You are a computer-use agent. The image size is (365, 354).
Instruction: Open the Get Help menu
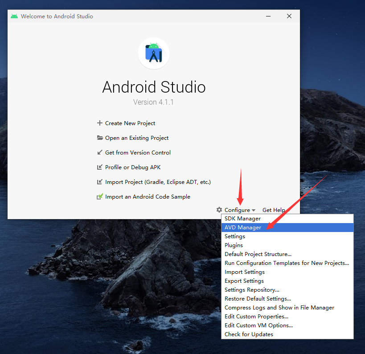[x=274, y=210]
